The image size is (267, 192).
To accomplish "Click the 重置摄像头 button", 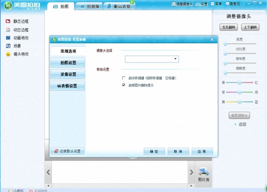I will (x=239, y=115).
